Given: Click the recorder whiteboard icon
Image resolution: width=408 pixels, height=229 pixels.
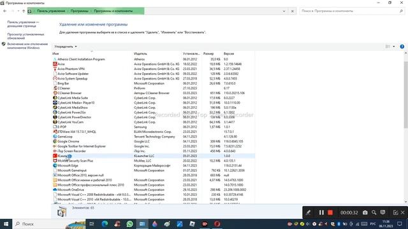Looking at the screenshot, I should coord(382,212).
